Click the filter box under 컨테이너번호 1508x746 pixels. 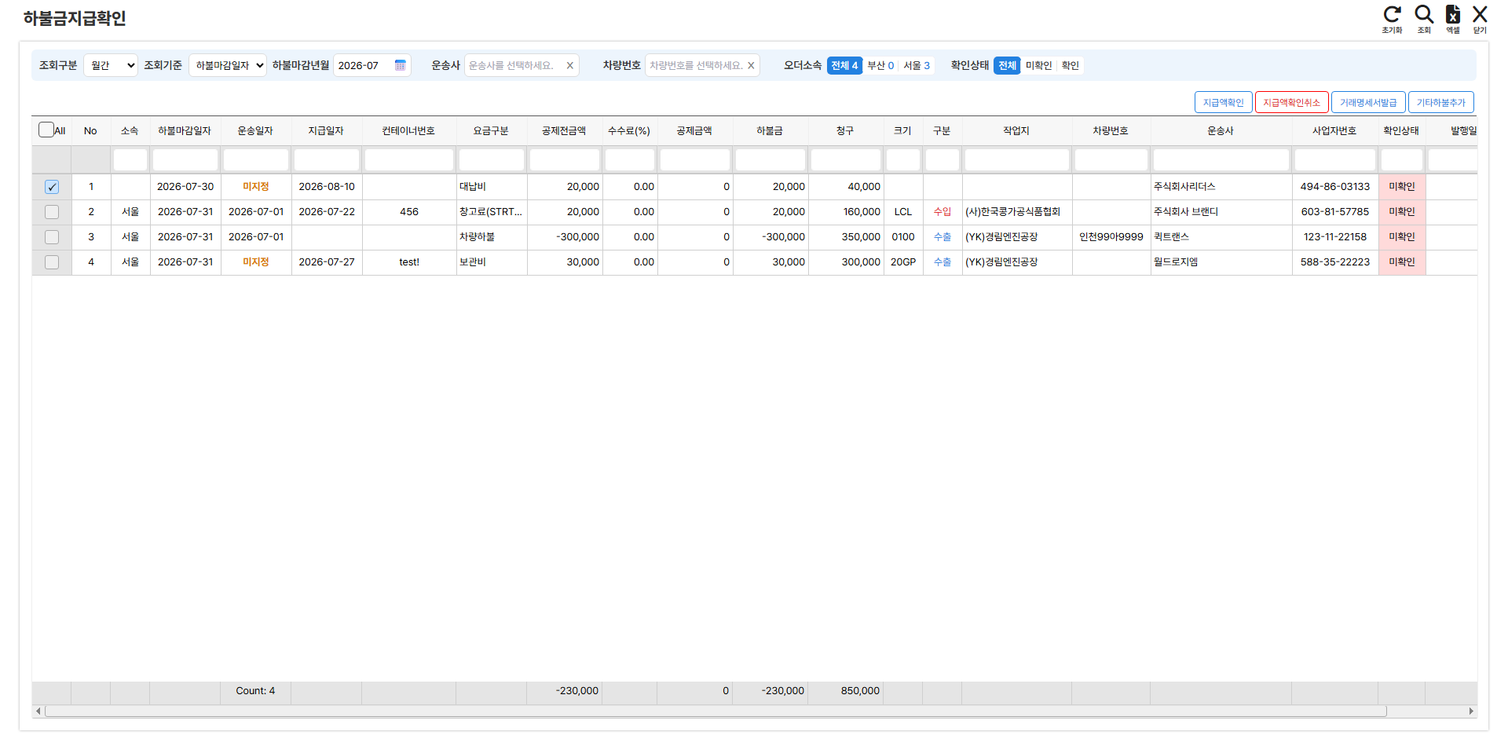(409, 160)
